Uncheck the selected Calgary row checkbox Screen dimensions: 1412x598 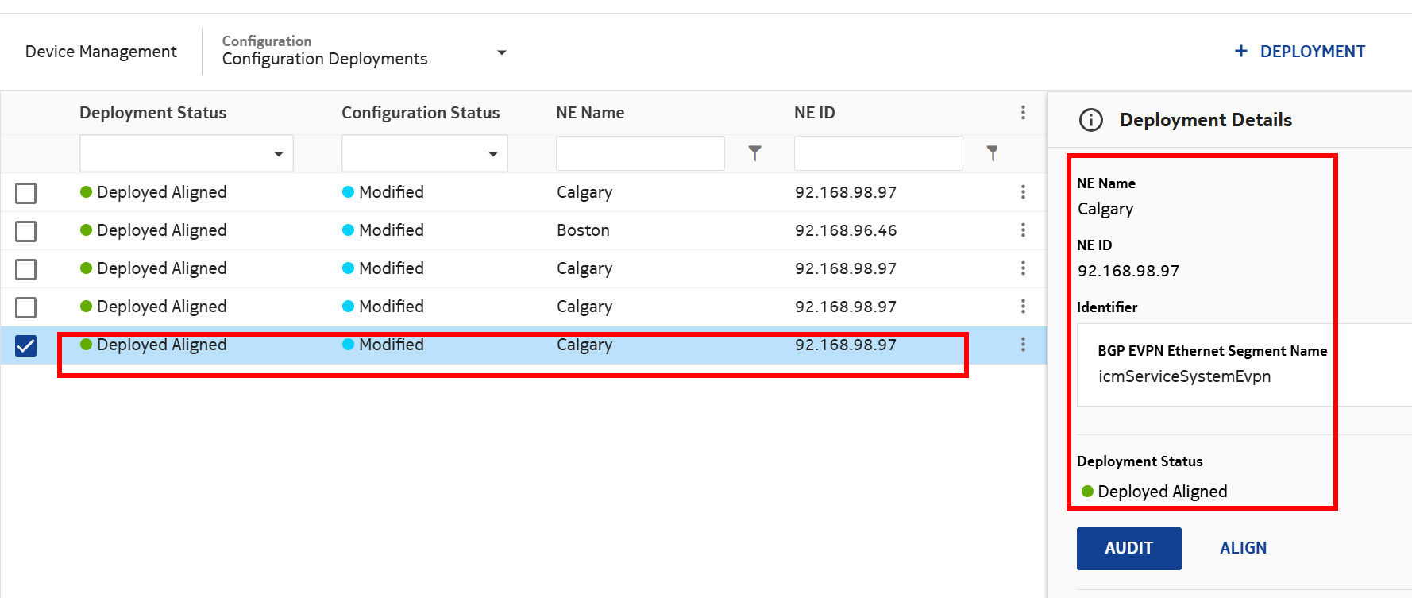coord(26,345)
